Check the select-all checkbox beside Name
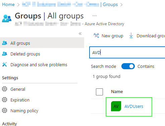 pos(99,92)
